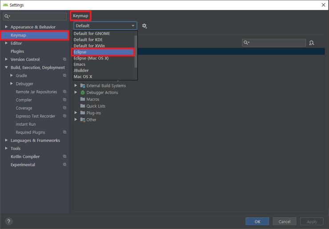The height and width of the screenshot is (229, 329).
Task: Expand the External Build Systems node
Action: [x=76, y=86]
